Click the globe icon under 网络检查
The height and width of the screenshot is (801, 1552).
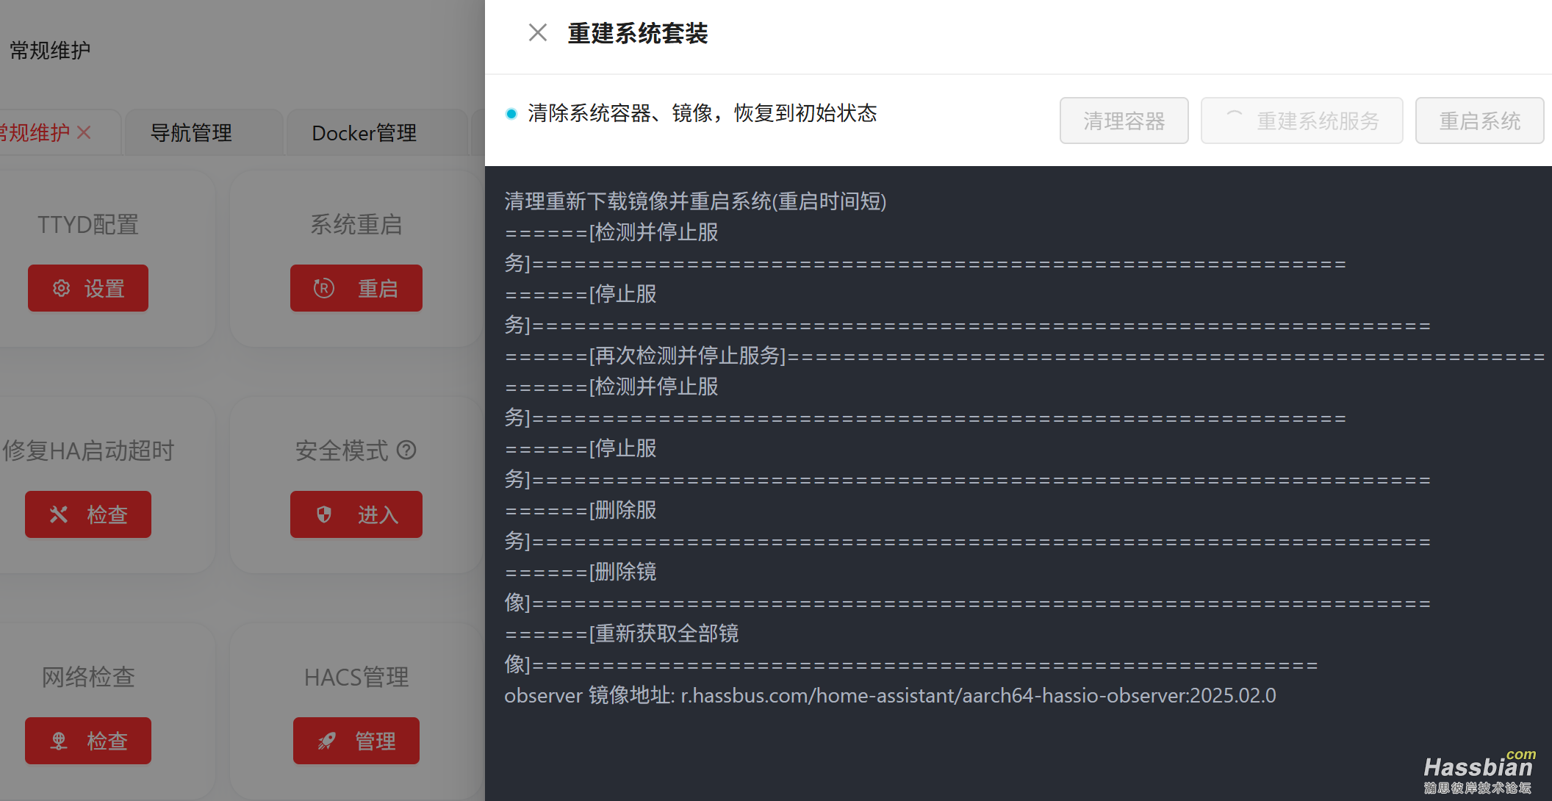point(59,741)
